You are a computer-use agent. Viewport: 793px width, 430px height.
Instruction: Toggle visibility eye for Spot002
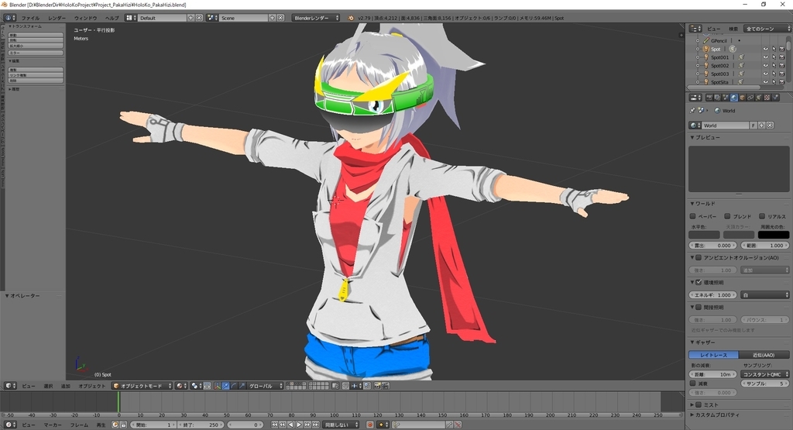pyautogui.click(x=765, y=65)
